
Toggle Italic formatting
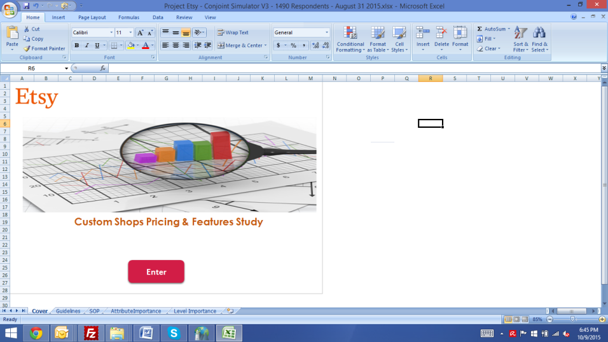pyautogui.click(x=87, y=46)
